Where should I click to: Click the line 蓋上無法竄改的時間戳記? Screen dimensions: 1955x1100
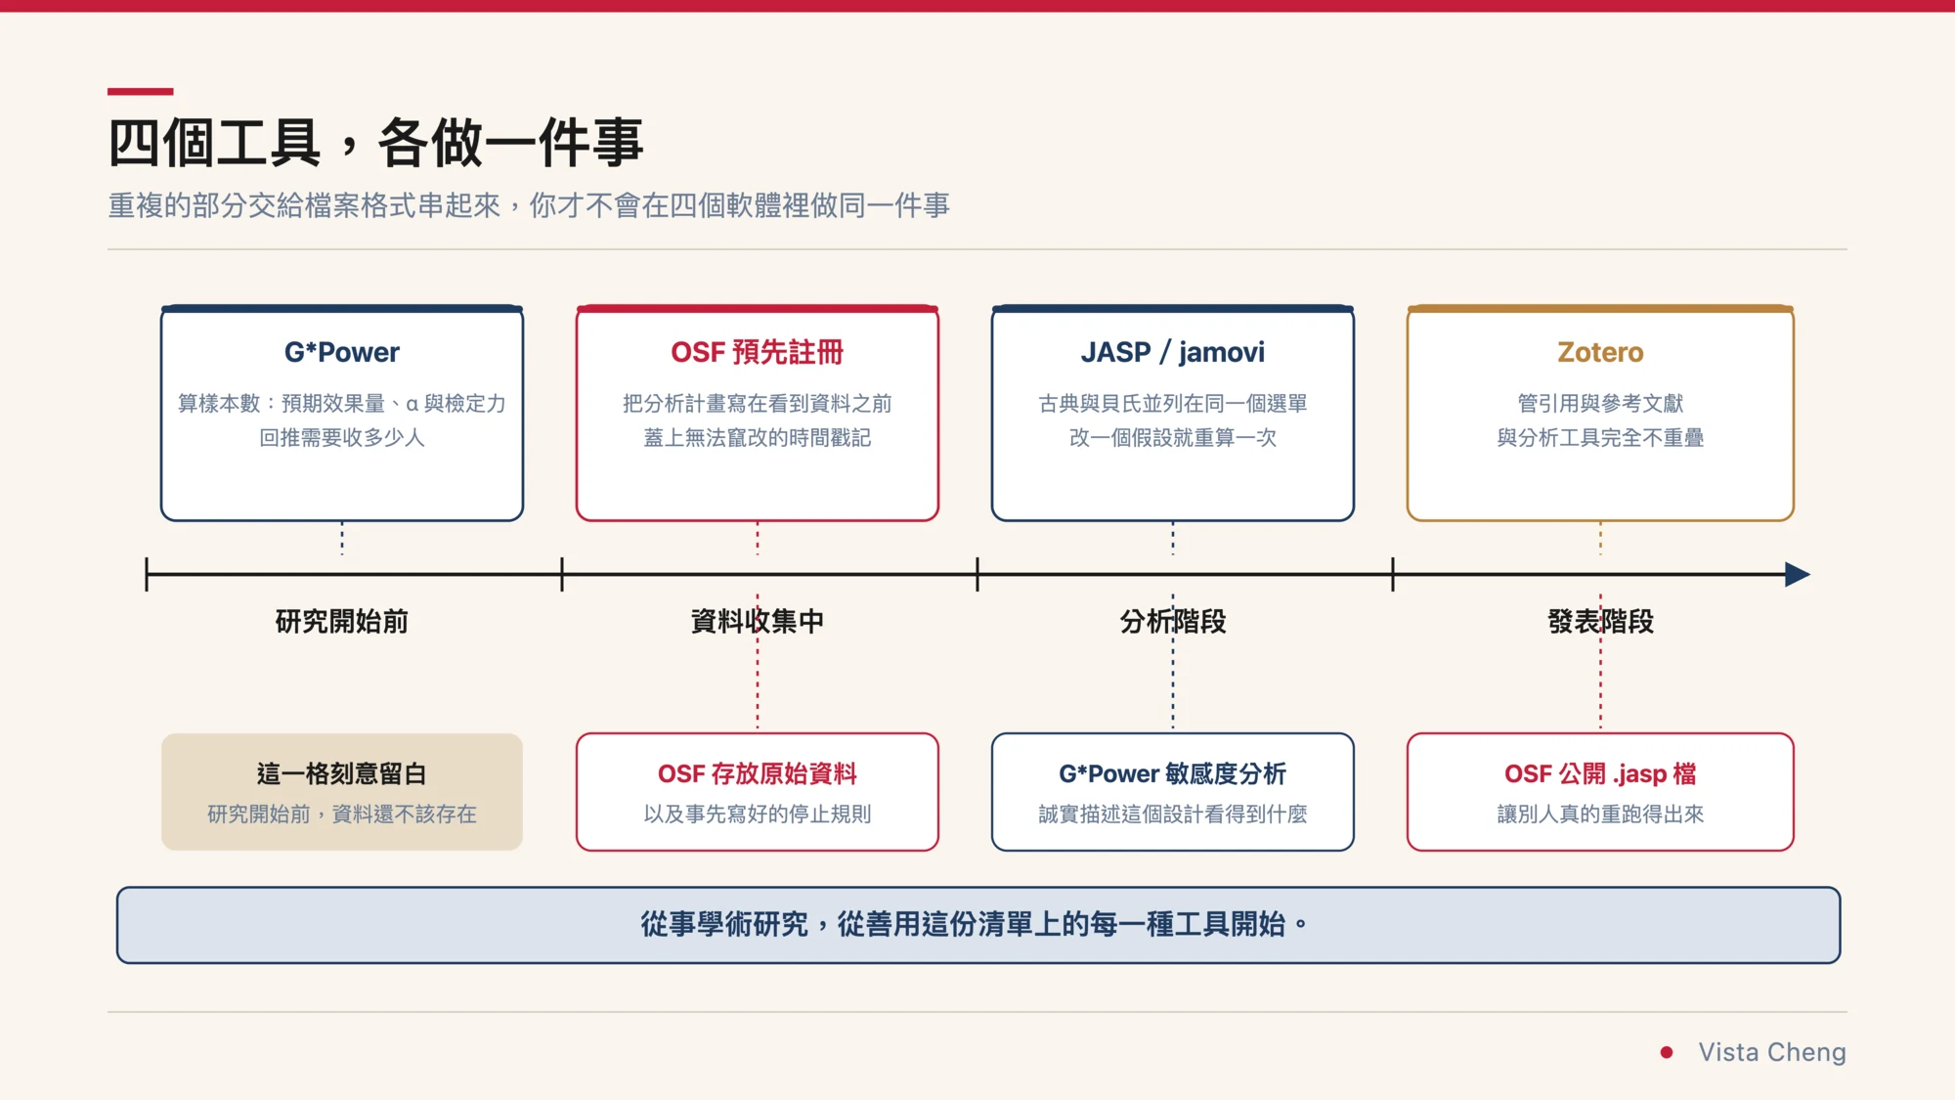(757, 437)
